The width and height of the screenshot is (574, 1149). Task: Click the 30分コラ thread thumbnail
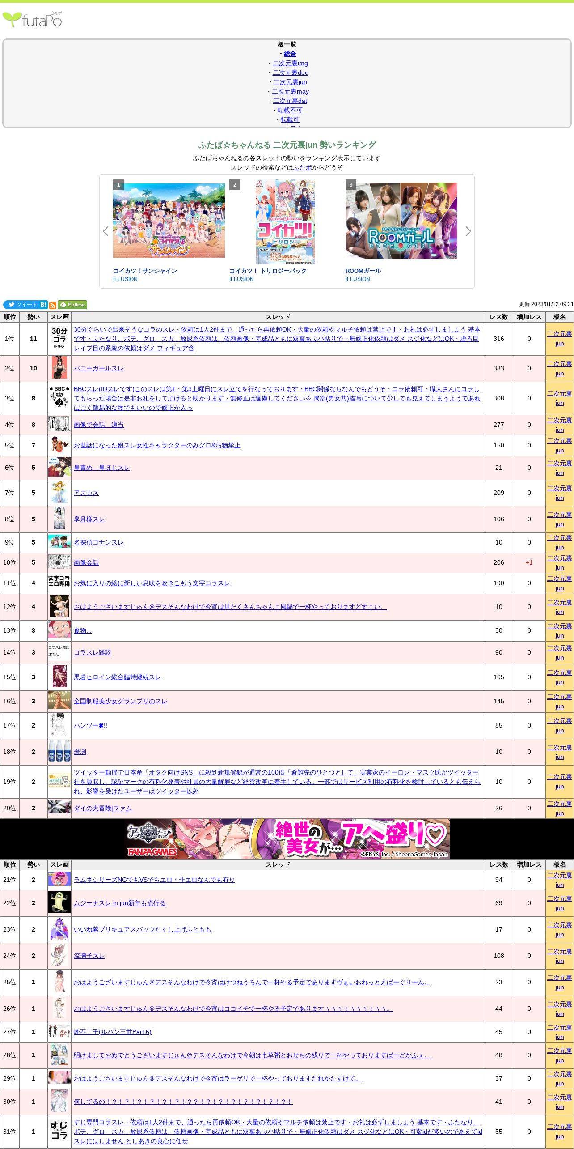pyautogui.click(x=59, y=338)
